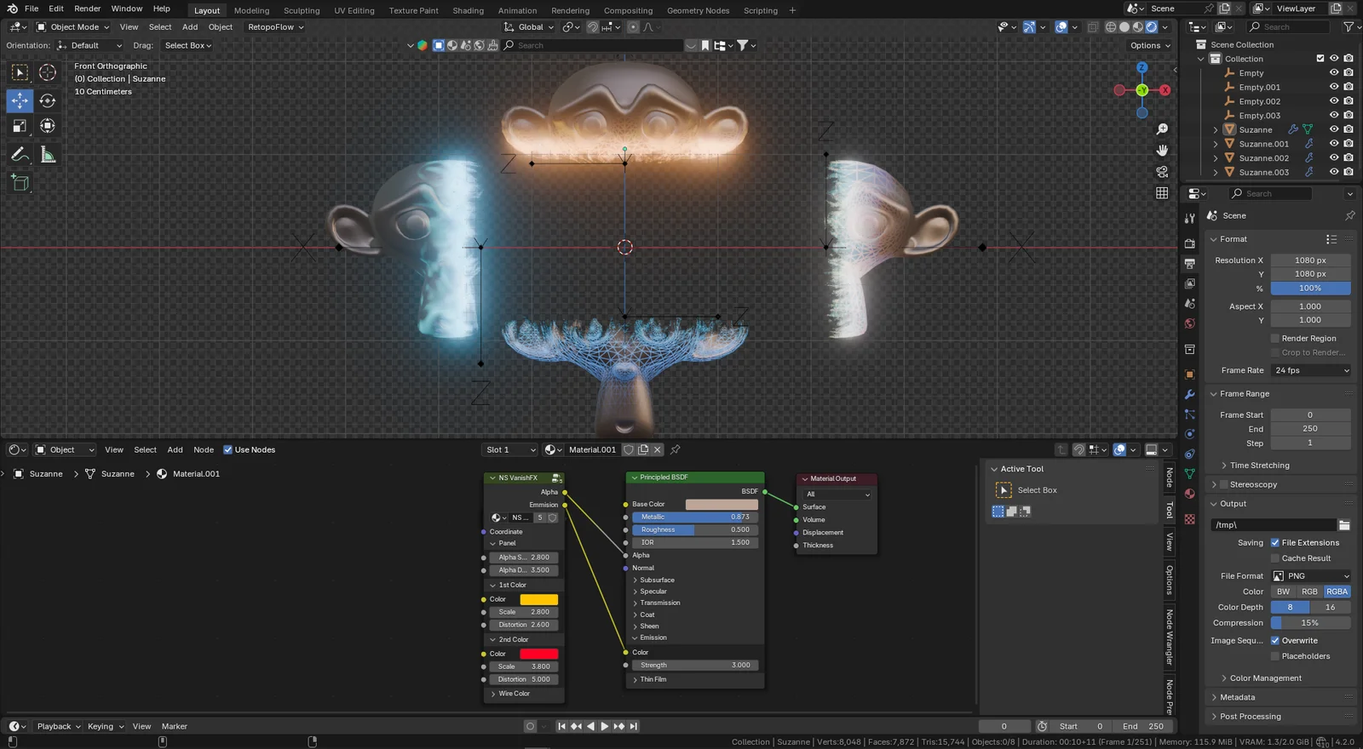Select the Rotate tool
The image size is (1363, 749).
(x=48, y=100)
